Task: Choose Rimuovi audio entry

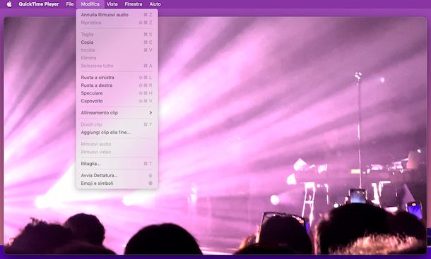Action: [117, 144]
